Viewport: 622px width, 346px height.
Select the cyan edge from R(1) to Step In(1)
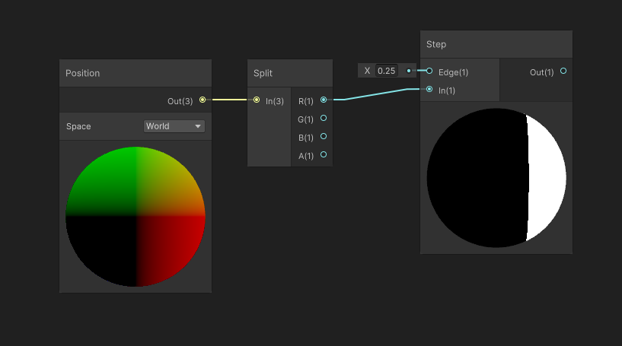coord(376,94)
